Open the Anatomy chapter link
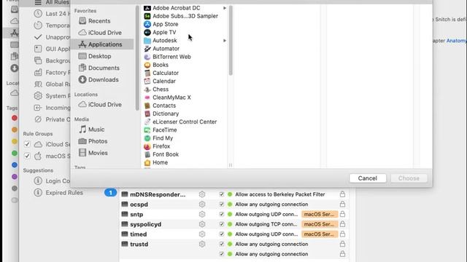 (456, 41)
